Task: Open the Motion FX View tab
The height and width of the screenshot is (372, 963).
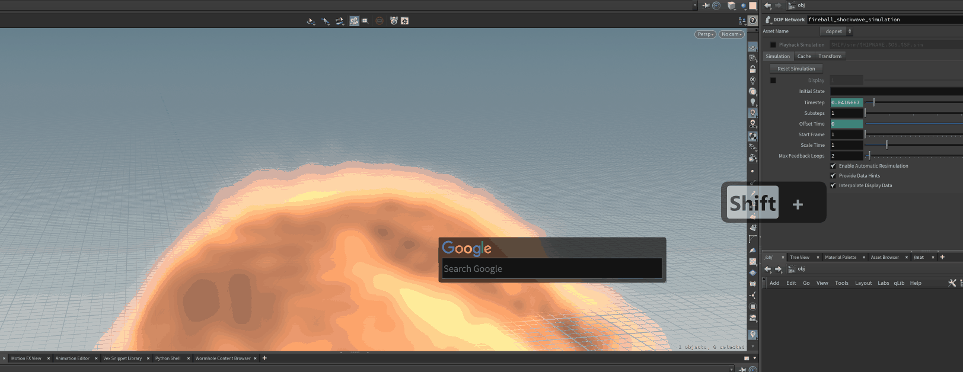Action: tap(26, 358)
